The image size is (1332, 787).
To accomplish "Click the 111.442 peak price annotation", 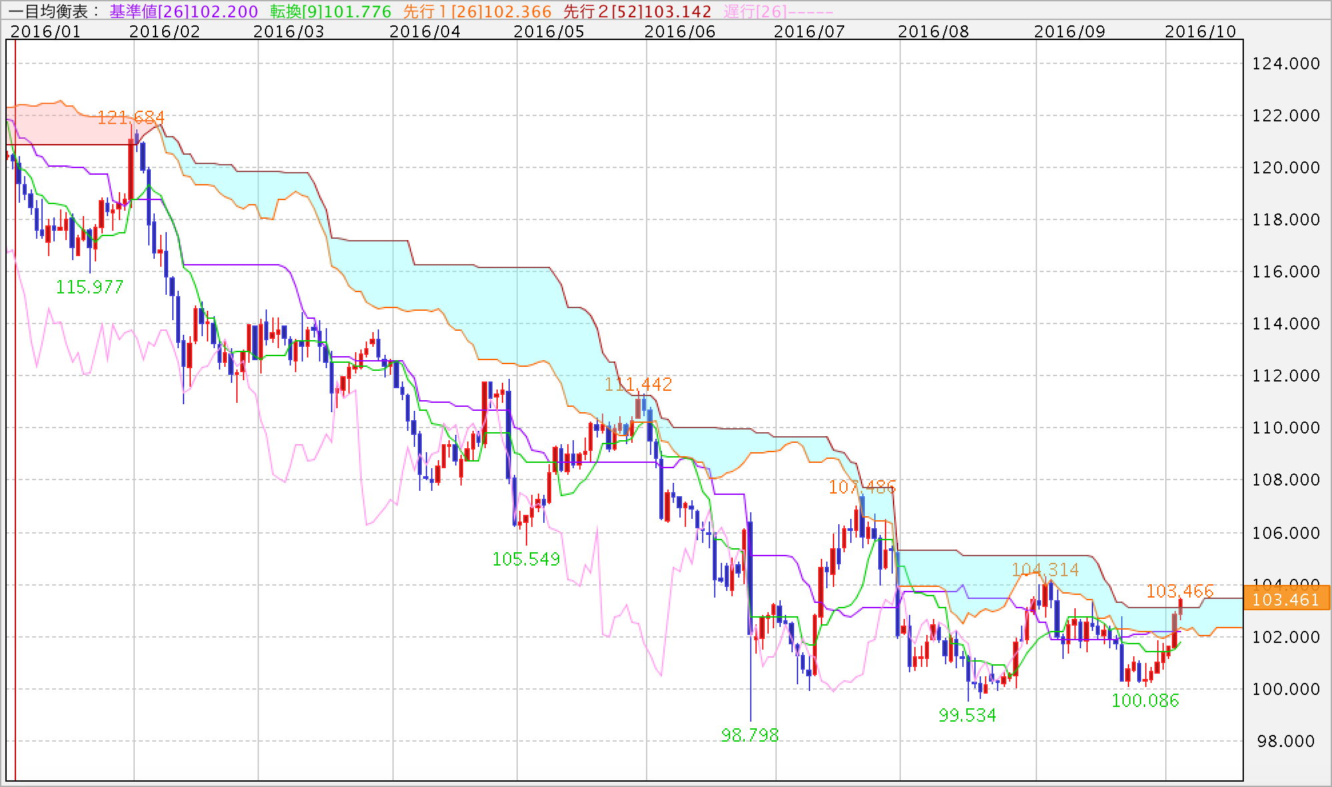I will point(638,384).
